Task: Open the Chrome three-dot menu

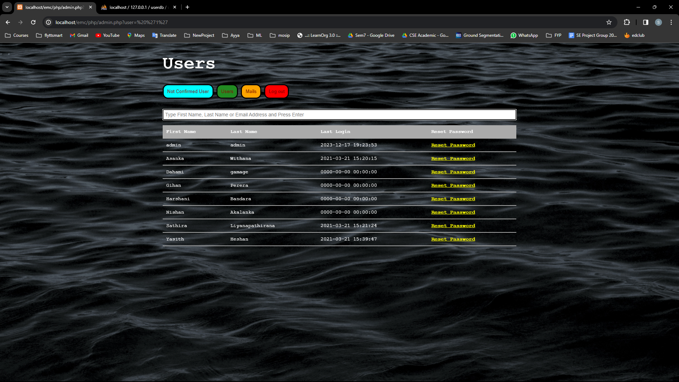Action: (x=671, y=22)
